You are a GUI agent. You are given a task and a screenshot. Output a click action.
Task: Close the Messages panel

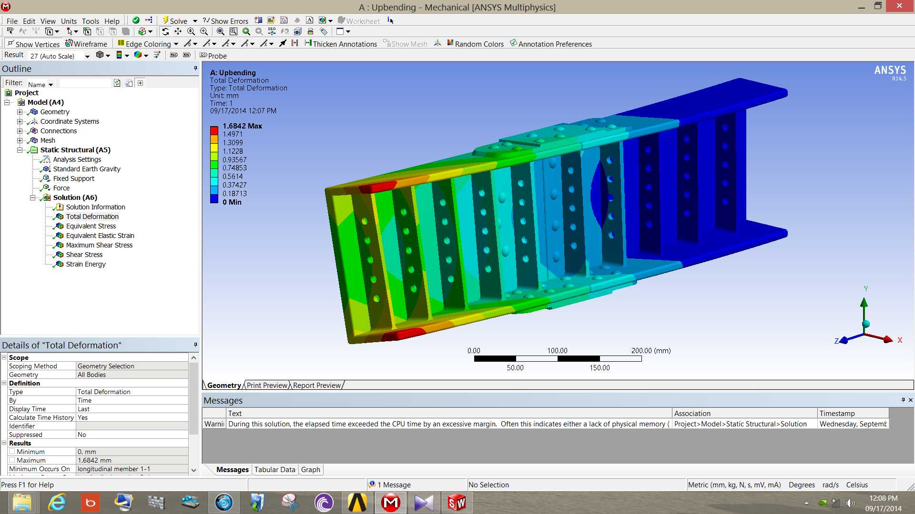tap(911, 400)
